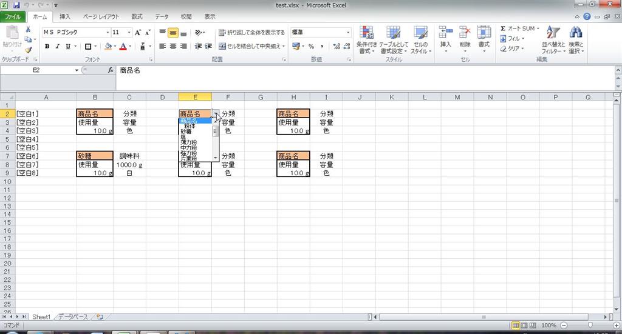Open the Name Box dropdown arrow

[x=77, y=70]
